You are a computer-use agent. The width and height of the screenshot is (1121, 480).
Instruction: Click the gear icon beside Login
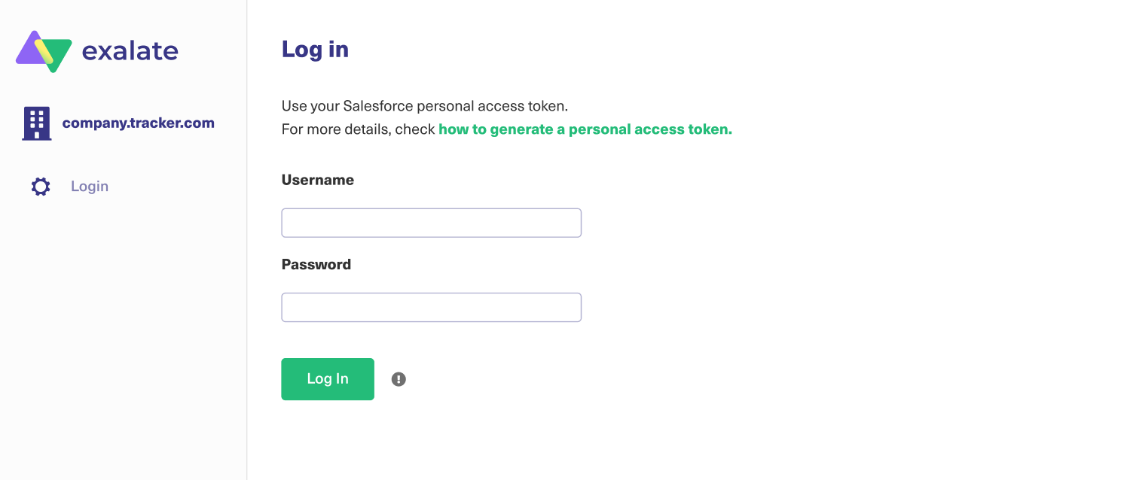41,187
